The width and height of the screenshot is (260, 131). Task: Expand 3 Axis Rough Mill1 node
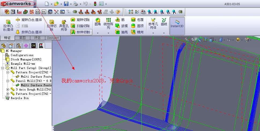click(x=8, y=89)
